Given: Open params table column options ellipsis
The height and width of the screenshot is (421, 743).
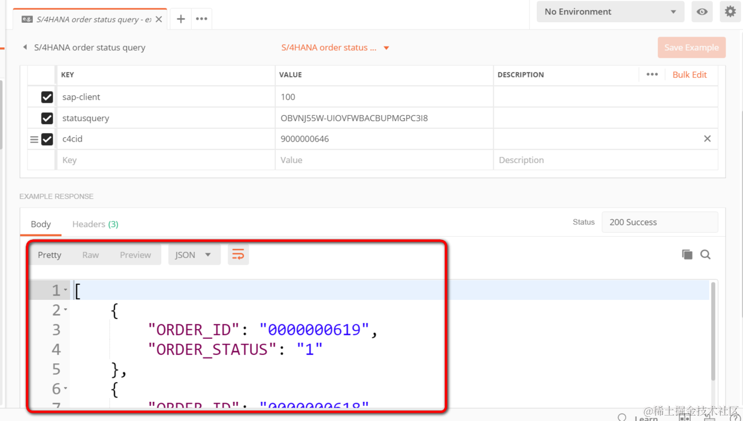Looking at the screenshot, I should (652, 74).
